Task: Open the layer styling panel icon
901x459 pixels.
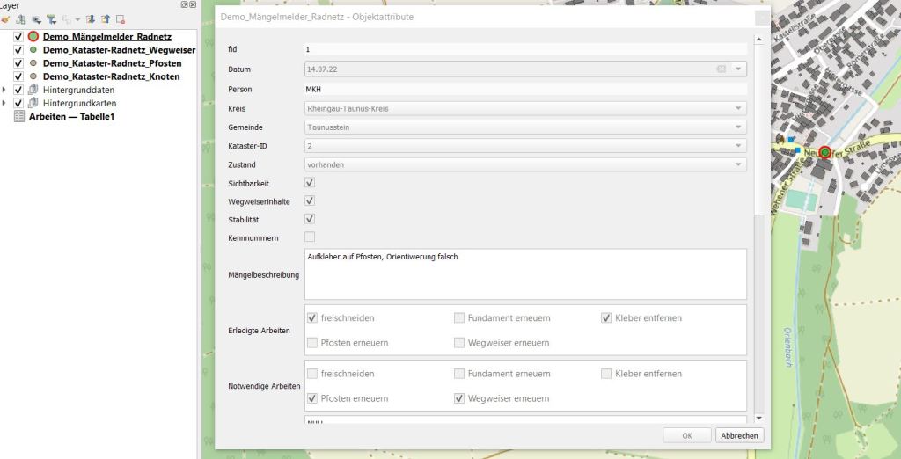Action: point(4,19)
